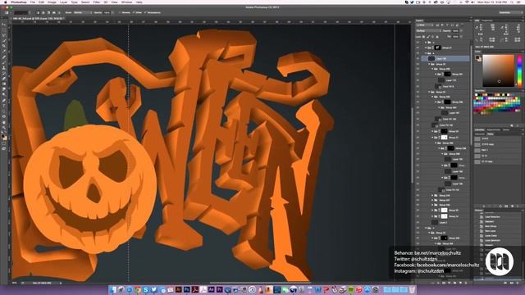Click the foreground color swatch in Color panel
Viewport: 525px width, 295px height.
pos(477,57)
